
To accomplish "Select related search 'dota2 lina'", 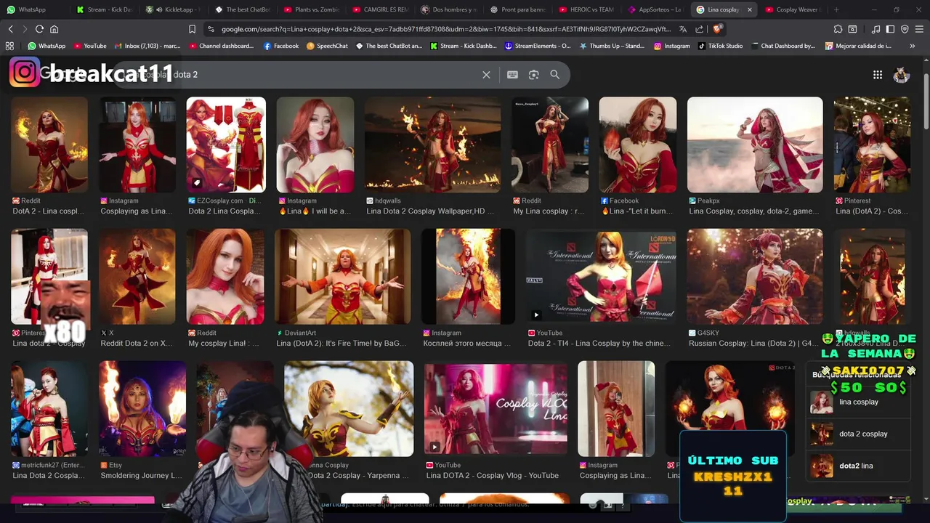I will (859, 466).
